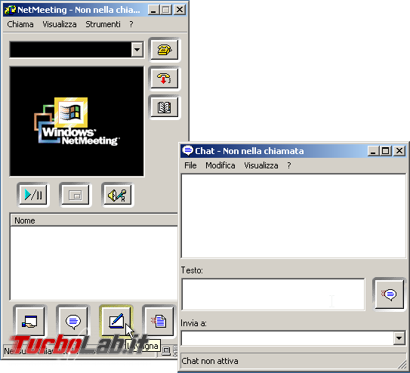Screen dimensions: 410x373
Task: Open the Strumenti menu in NetMeeting
Action: click(x=103, y=24)
